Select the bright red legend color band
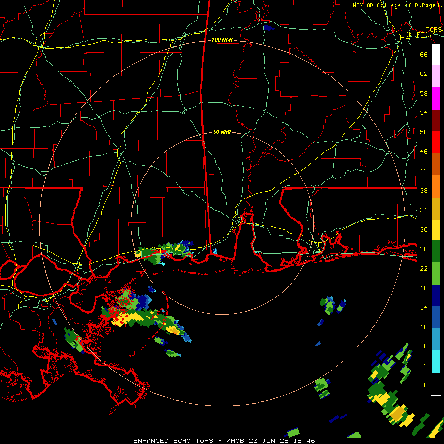The width and height of the screenshot is (444, 444). (436, 142)
